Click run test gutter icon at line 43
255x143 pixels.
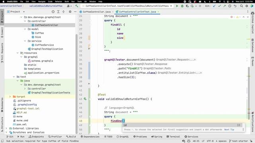coord(85,99)
